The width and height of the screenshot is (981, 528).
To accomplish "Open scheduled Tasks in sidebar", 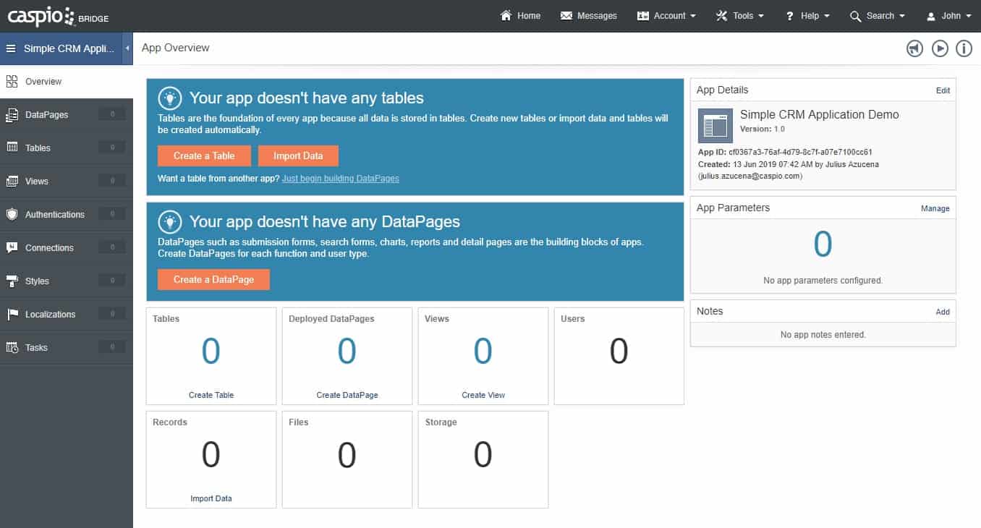I will 36,348.
